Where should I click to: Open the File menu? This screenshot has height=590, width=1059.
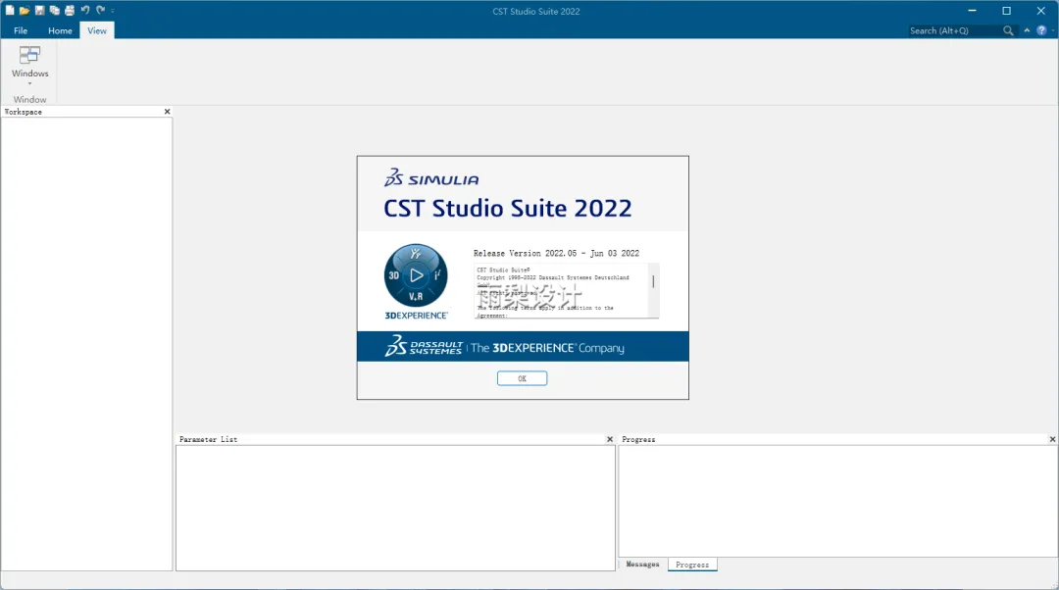[21, 30]
